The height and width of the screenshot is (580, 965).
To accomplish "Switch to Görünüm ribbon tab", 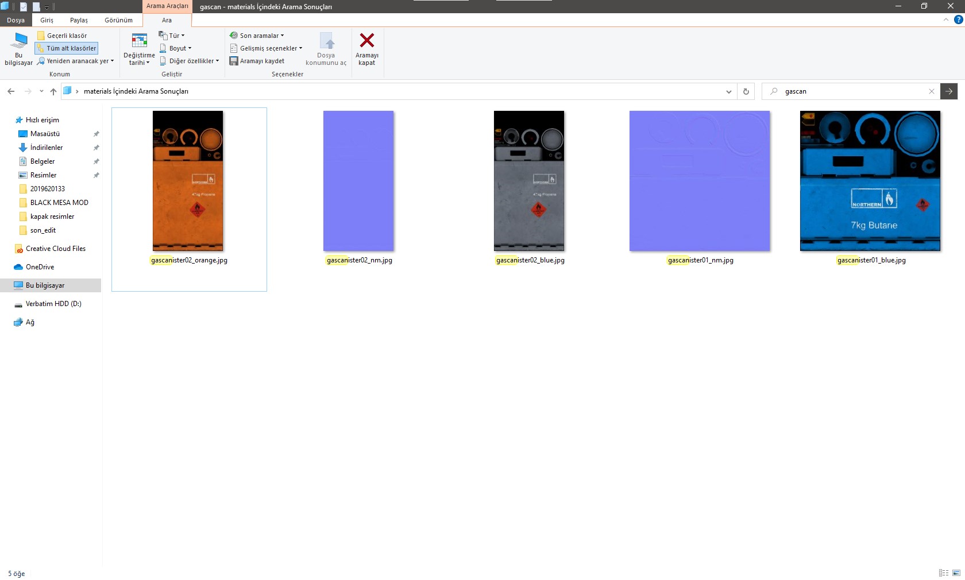I will (118, 20).
